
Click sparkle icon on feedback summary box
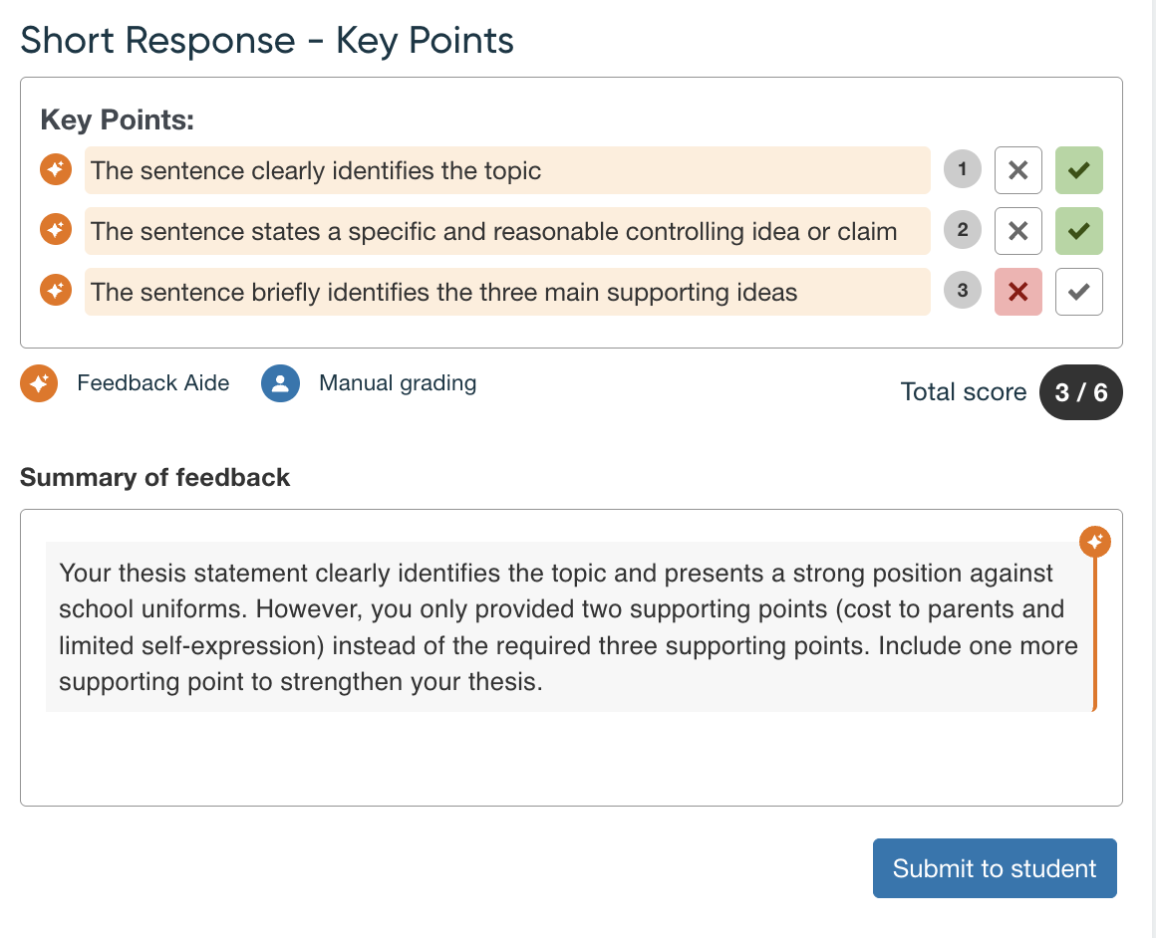[1095, 542]
